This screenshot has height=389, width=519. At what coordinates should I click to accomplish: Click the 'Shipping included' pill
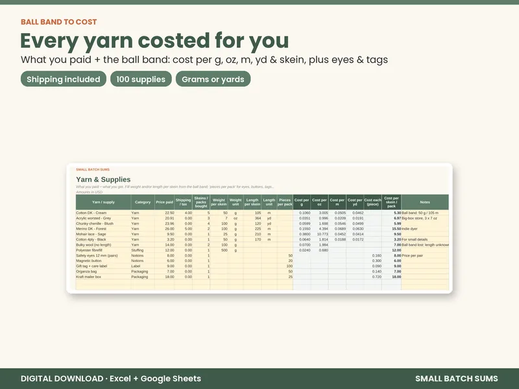[63, 79]
